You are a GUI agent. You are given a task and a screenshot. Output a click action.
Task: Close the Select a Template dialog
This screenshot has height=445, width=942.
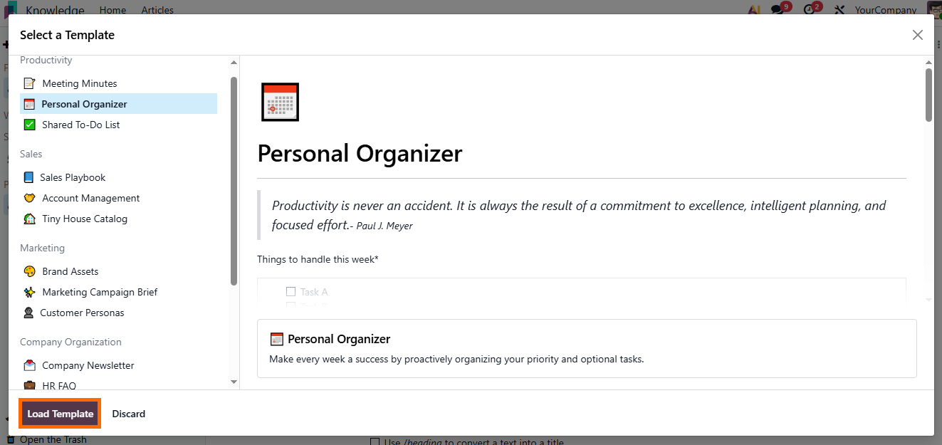click(x=918, y=35)
